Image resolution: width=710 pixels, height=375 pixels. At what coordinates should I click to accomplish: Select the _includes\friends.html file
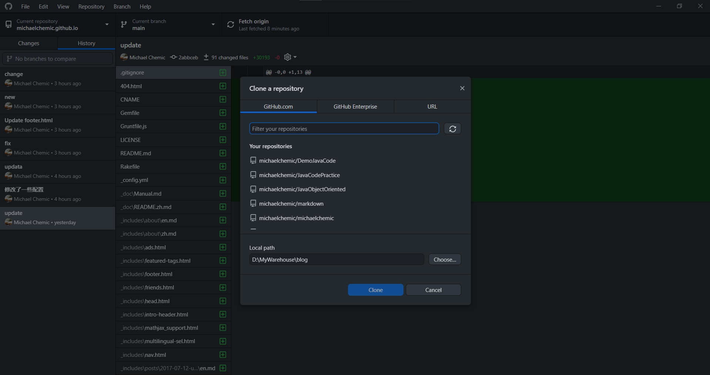(173, 288)
